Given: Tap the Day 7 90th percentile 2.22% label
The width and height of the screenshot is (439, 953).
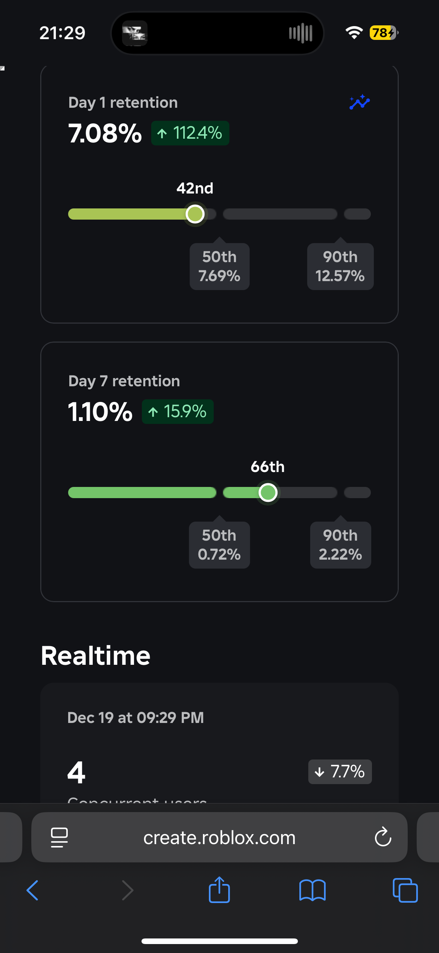Looking at the screenshot, I should coord(340,545).
